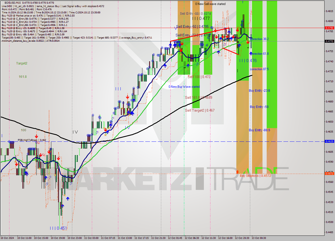
Task: Select the '12 Oct 01:45' time axis label
Action: (x=175, y=238)
